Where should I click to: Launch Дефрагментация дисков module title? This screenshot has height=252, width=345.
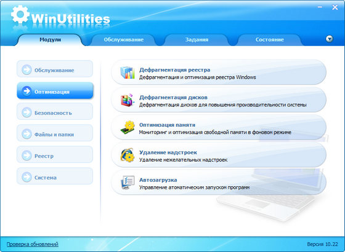pos(173,98)
